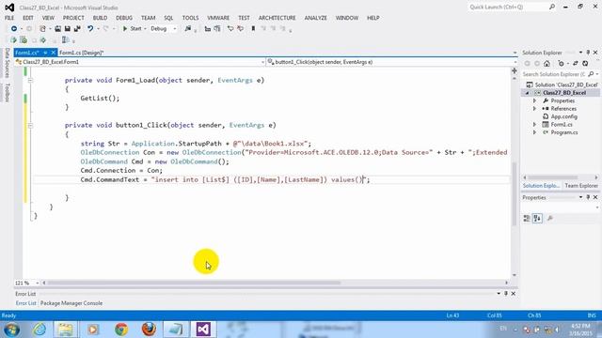Open the button1_Click member dropdown
602x338 pixels.
(392, 62)
